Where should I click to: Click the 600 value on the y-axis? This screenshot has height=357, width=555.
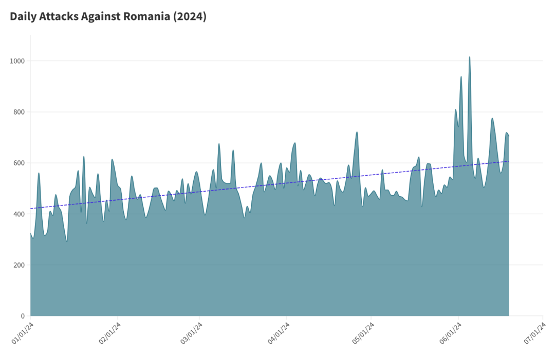coord(20,163)
